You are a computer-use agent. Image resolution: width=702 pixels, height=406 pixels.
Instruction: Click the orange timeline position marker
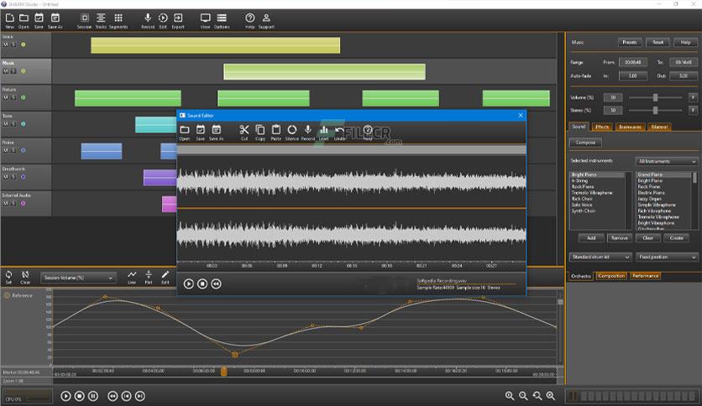[223, 371]
